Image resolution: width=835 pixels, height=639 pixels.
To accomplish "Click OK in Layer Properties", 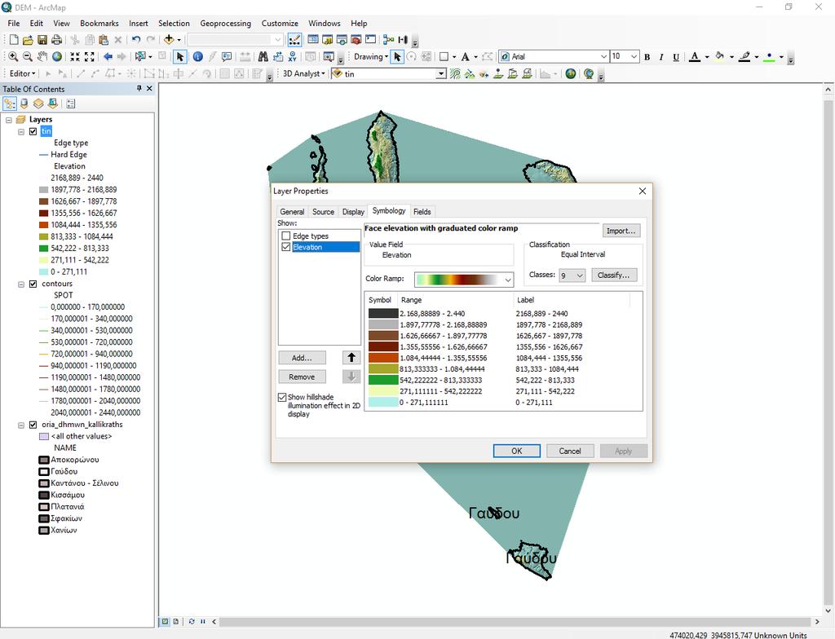I will 516,451.
